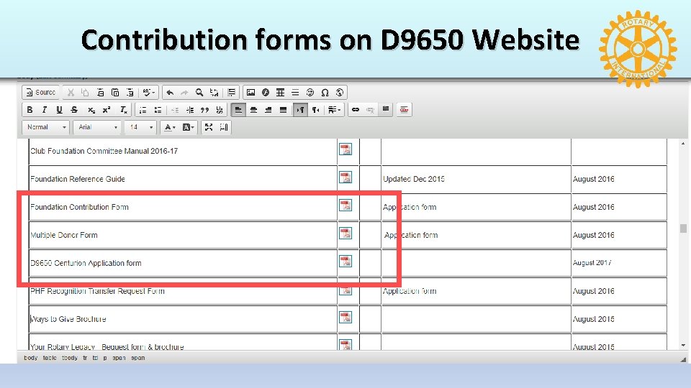
Task: Click the editor scrollbar down arrow
Action: (x=683, y=346)
